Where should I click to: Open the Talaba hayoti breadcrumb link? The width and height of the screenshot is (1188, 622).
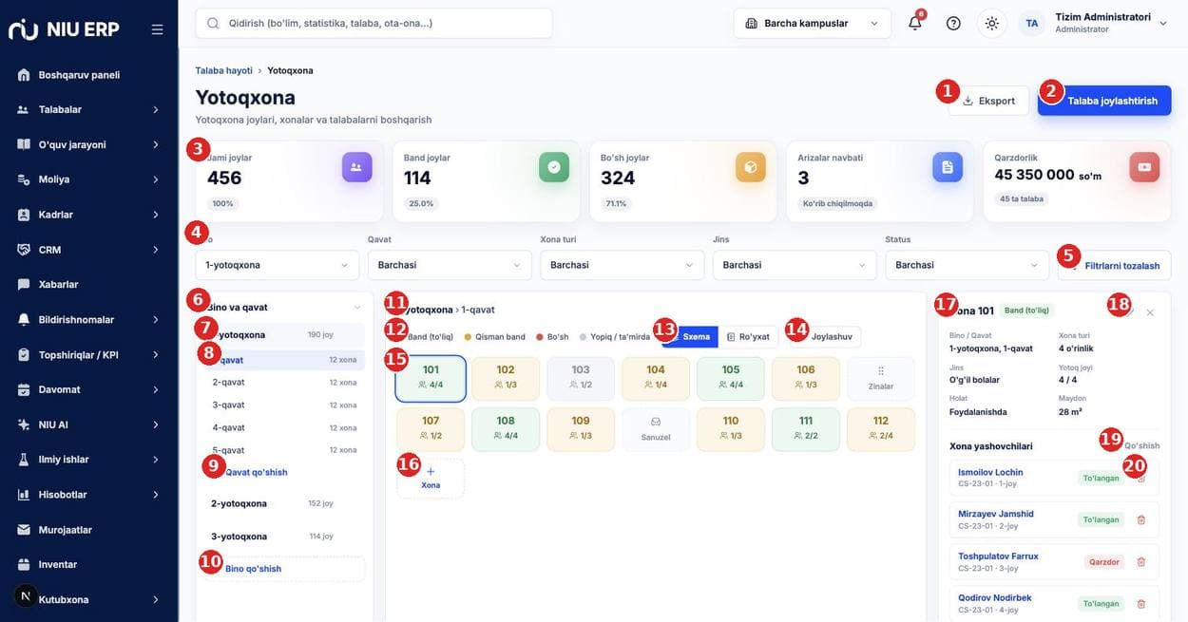(224, 70)
